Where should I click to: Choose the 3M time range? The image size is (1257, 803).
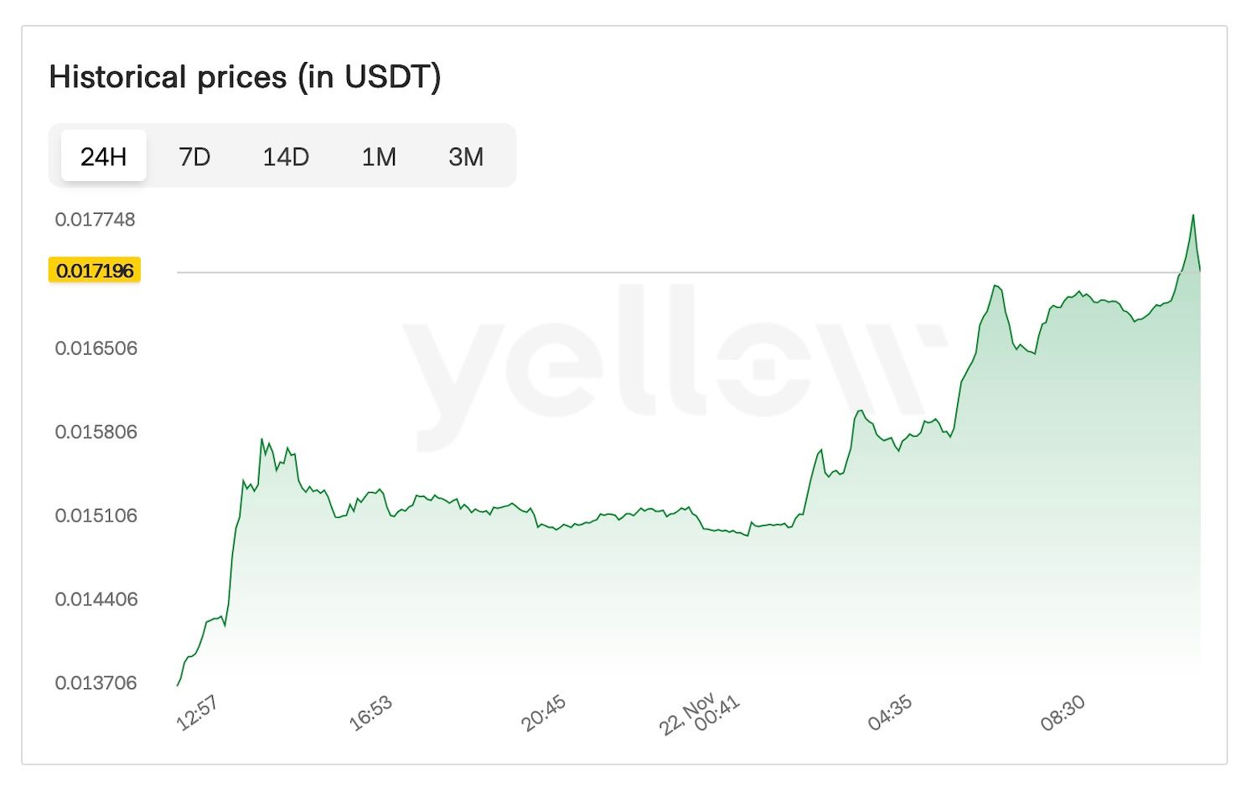click(466, 157)
